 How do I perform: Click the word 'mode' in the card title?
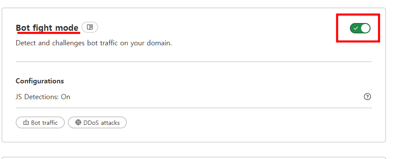point(67,27)
